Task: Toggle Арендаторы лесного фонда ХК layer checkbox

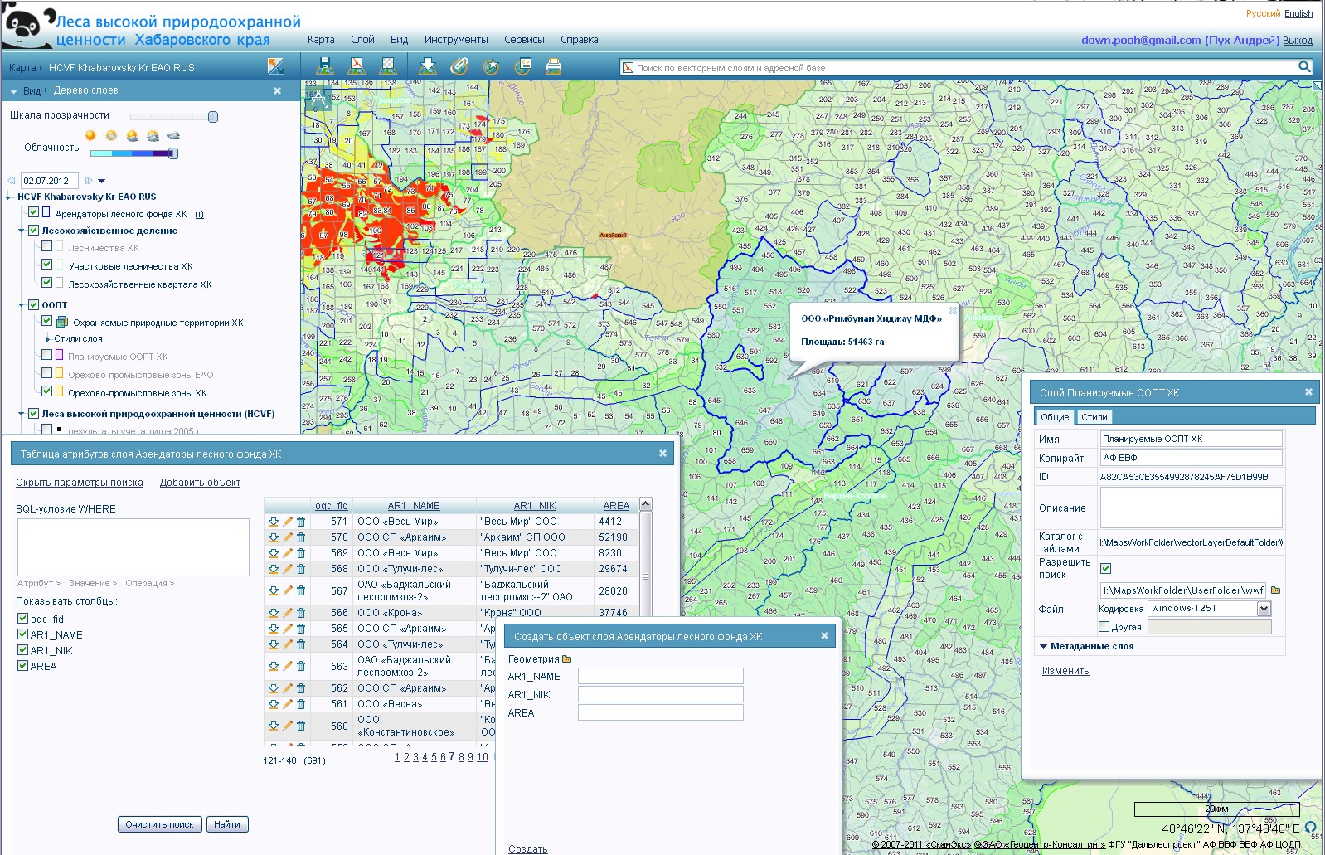Action: pos(34,213)
